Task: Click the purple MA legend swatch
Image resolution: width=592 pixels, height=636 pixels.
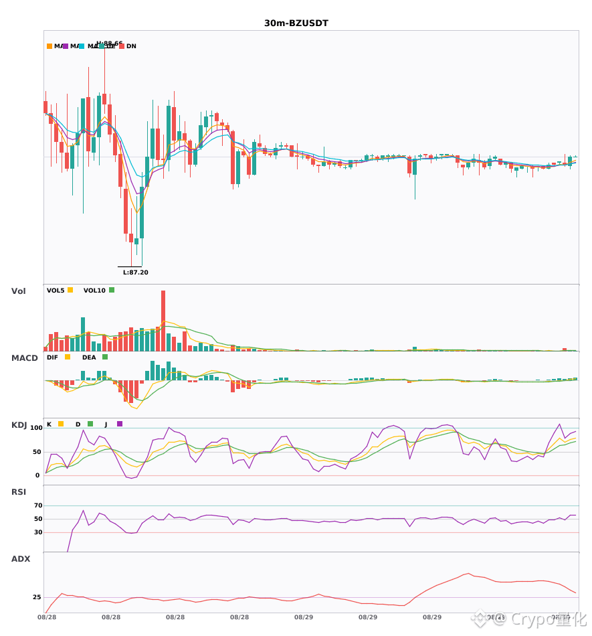Action: tap(66, 46)
